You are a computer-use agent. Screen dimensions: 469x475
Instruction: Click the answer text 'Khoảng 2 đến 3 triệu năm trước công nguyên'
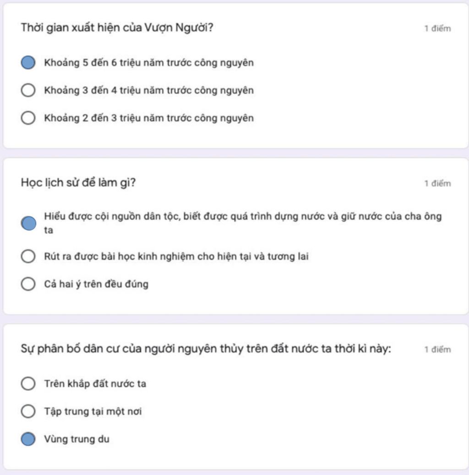tap(149, 118)
